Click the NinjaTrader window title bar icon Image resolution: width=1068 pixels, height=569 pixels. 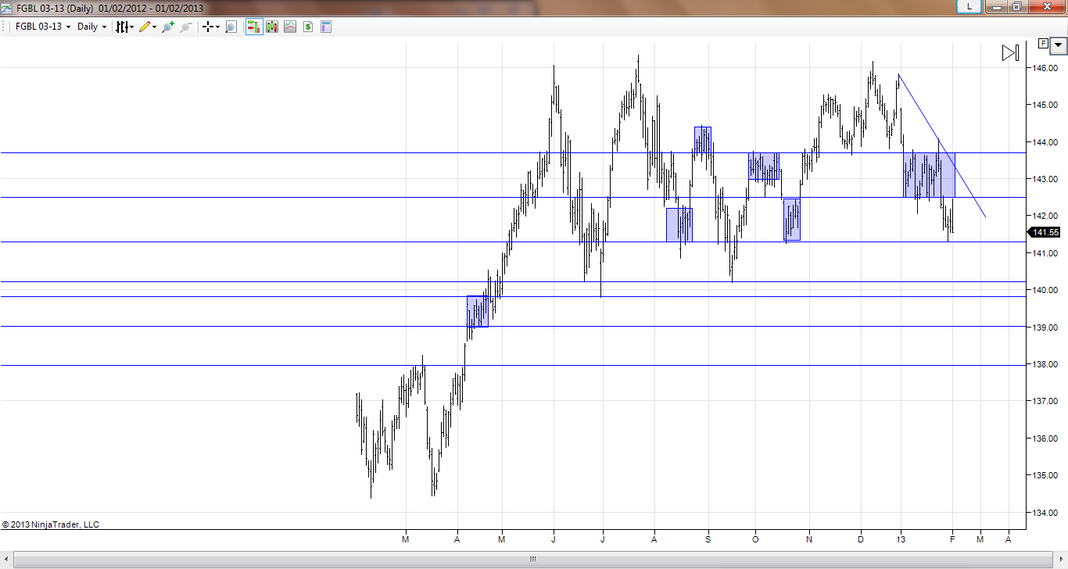tap(6, 8)
